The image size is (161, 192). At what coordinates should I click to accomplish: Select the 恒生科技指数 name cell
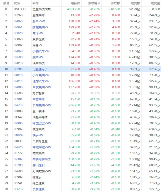[x=41, y=9]
